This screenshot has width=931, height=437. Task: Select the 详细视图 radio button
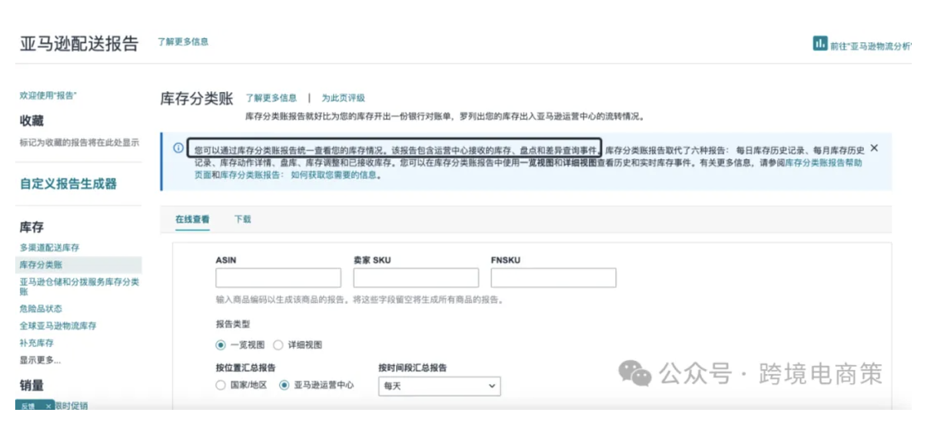point(278,345)
